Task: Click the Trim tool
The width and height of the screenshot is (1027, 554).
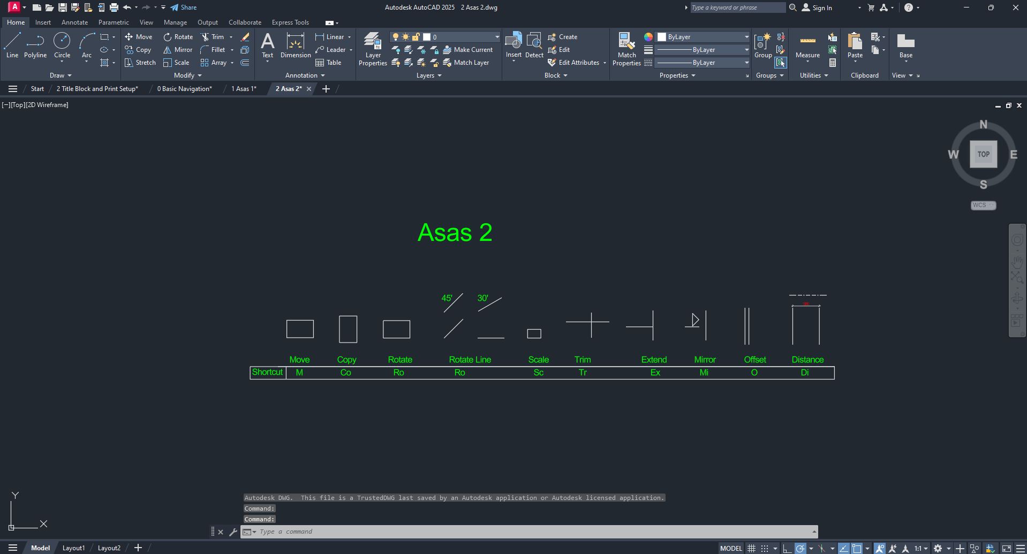Action: 213,37
